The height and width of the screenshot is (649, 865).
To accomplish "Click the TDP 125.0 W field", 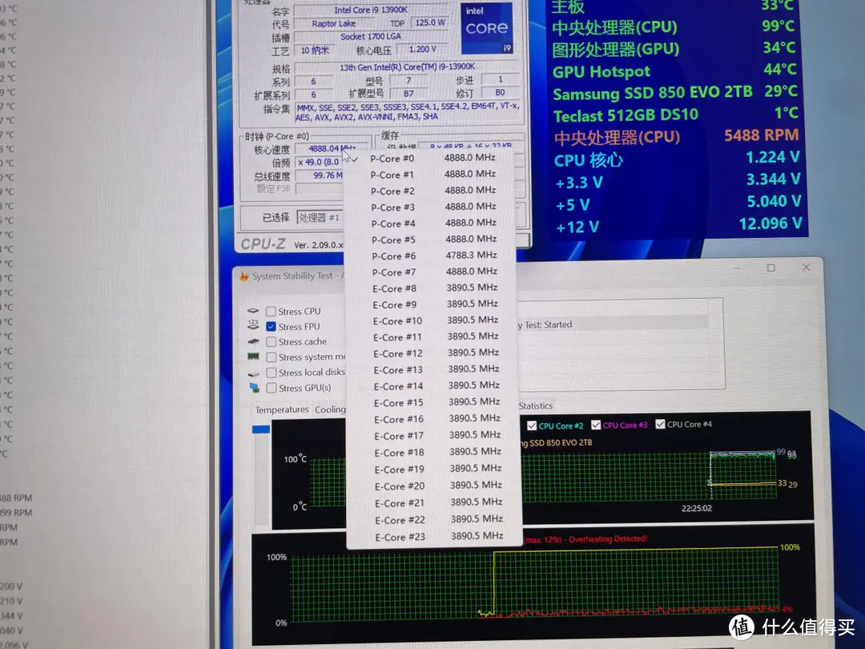I will click(429, 22).
